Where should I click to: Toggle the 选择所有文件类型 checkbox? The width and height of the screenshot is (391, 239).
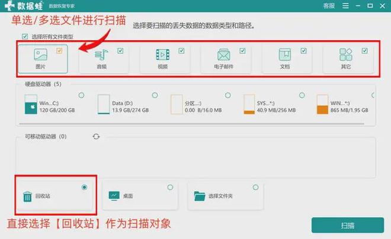[25, 37]
